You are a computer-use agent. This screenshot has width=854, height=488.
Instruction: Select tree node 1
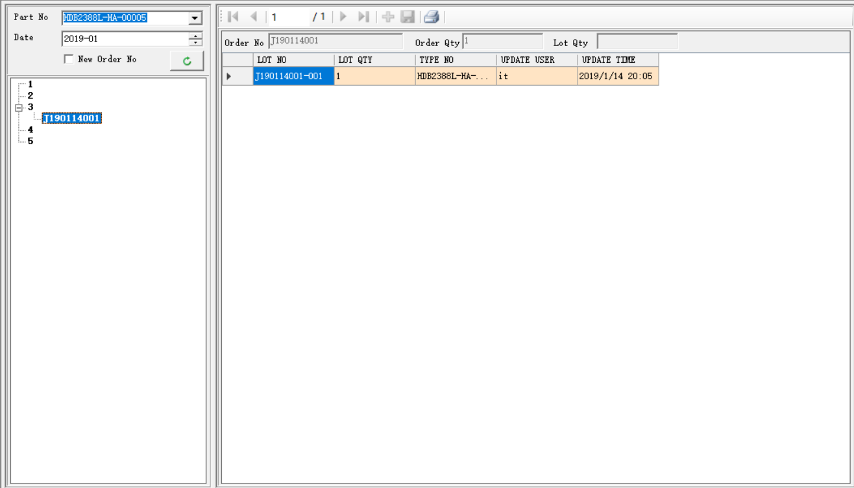tap(30, 84)
